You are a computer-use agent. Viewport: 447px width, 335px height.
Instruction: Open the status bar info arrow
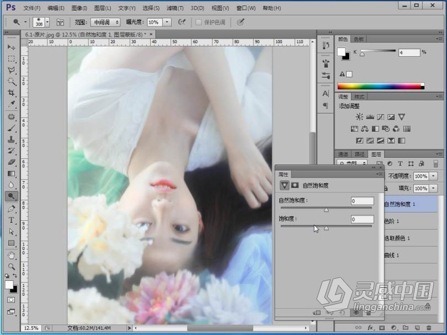pos(130,328)
